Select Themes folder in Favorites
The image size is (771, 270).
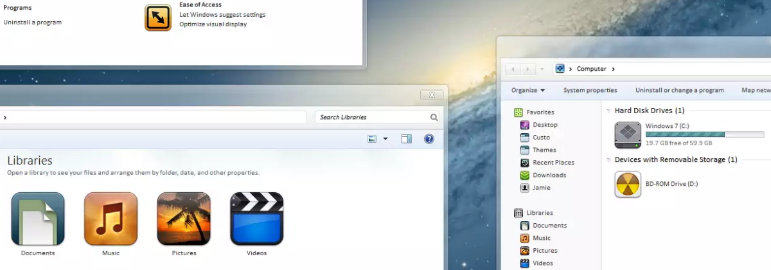(x=544, y=150)
